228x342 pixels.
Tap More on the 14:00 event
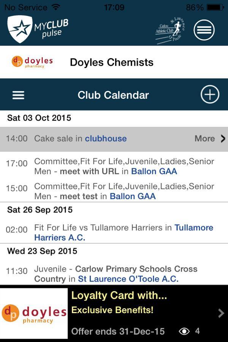pos(204,138)
